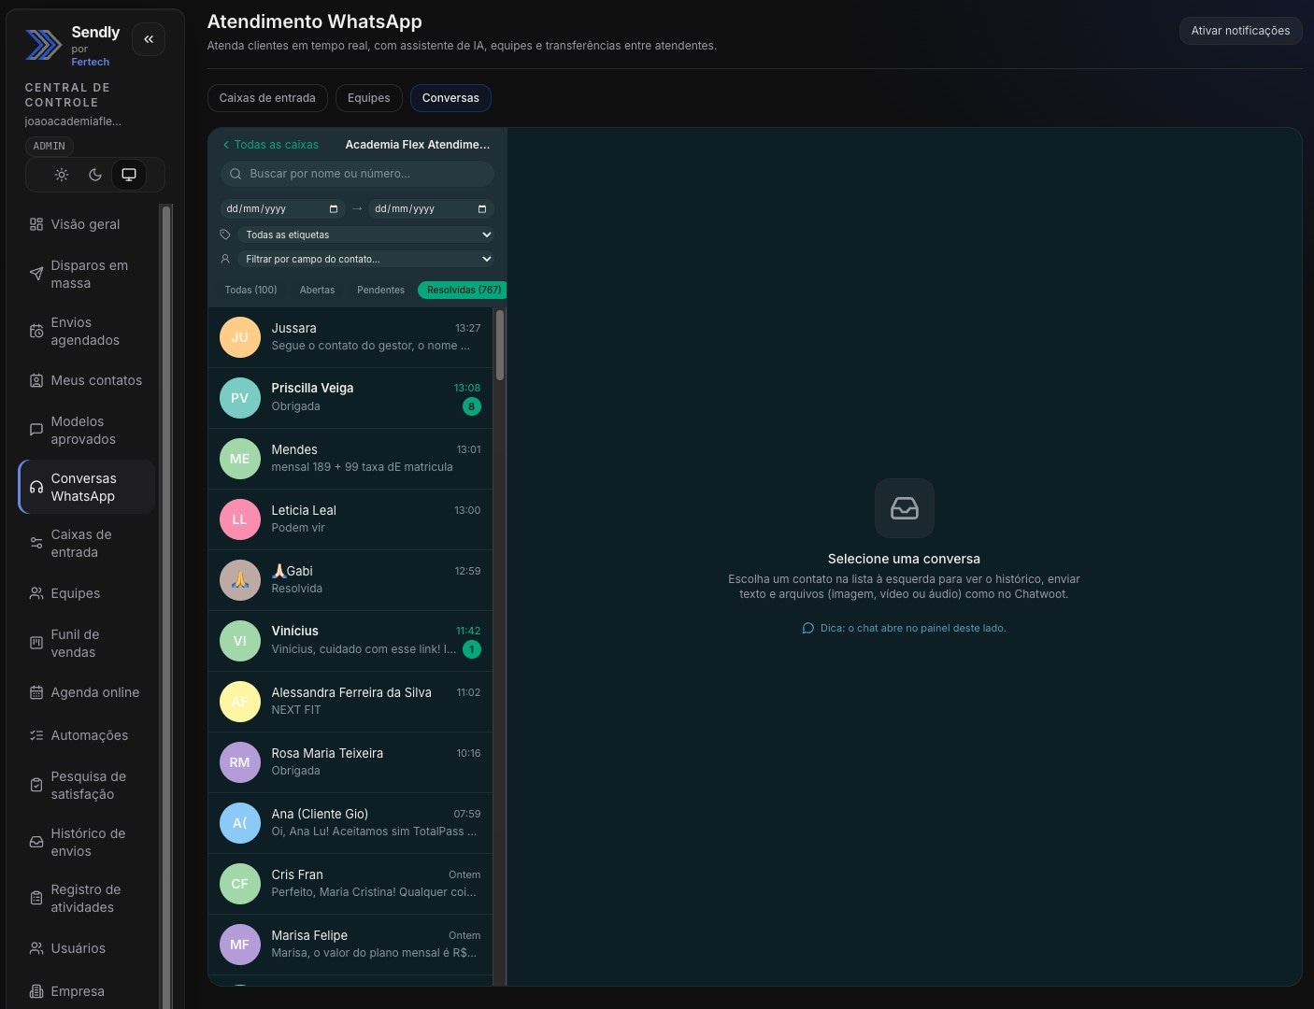
Task: Click the conversation list scrollbar
Action: pyautogui.click(x=500, y=346)
